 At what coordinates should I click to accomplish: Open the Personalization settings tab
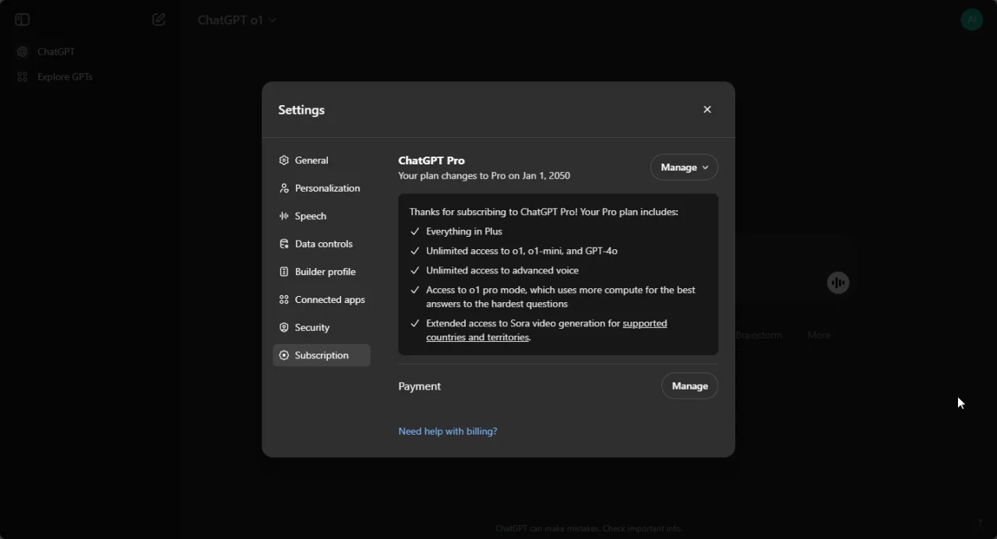(321, 188)
